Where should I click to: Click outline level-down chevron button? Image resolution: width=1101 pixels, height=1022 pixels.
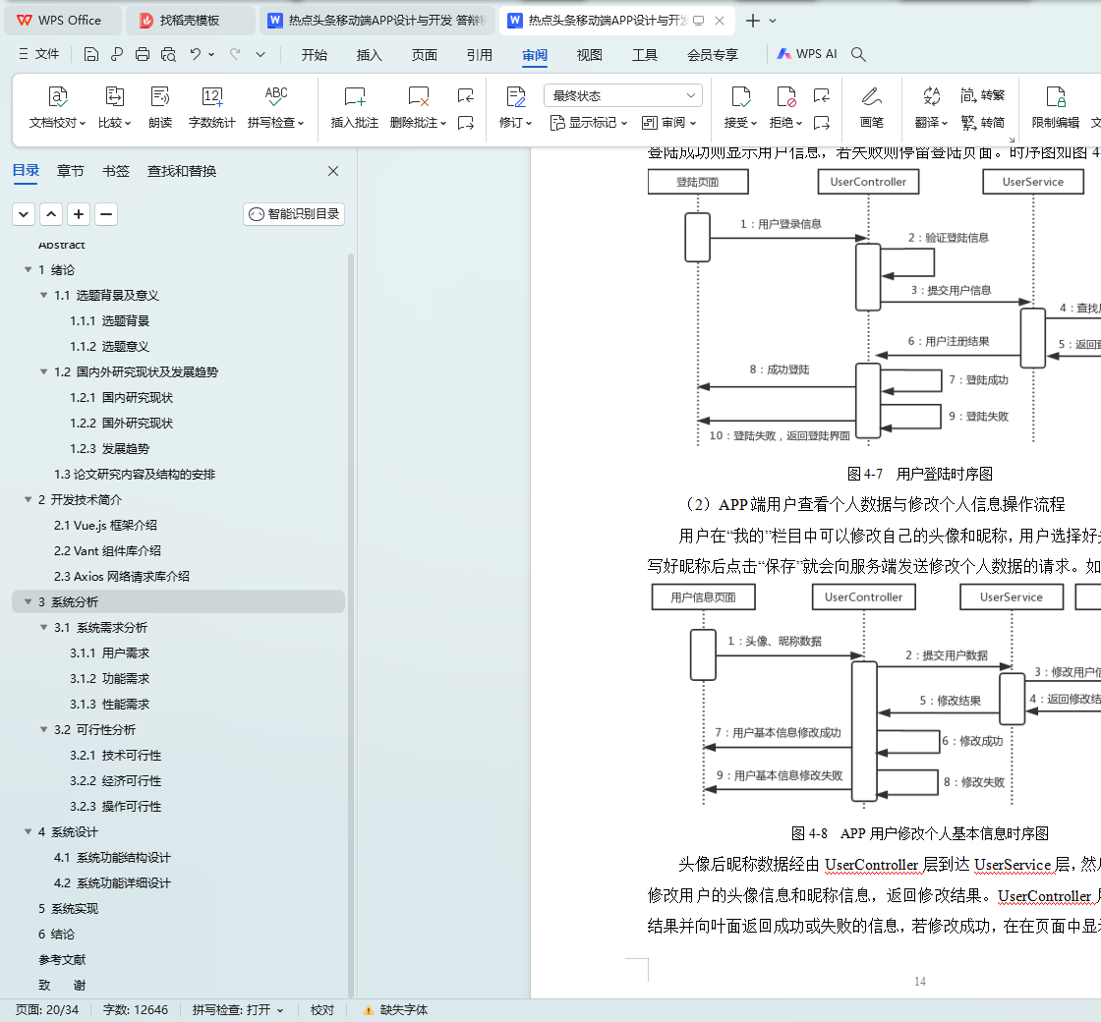(24, 214)
